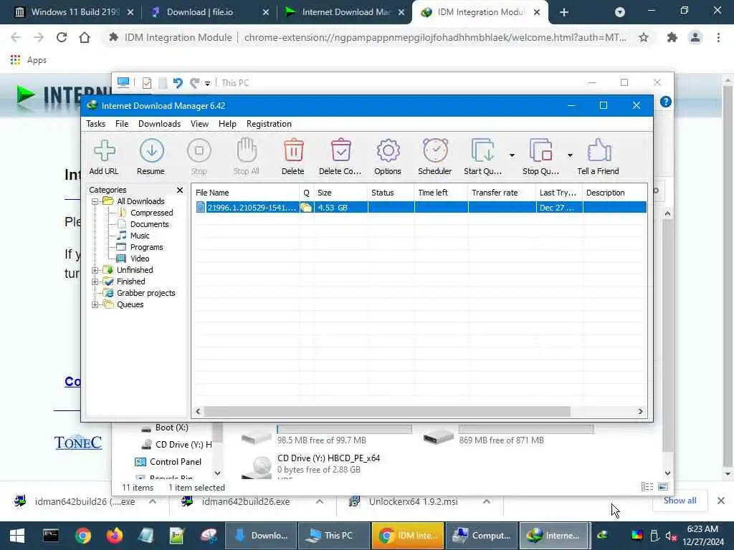Screen dimensions: 734x550
Task: Sort by Status column header
Action: 391,193
